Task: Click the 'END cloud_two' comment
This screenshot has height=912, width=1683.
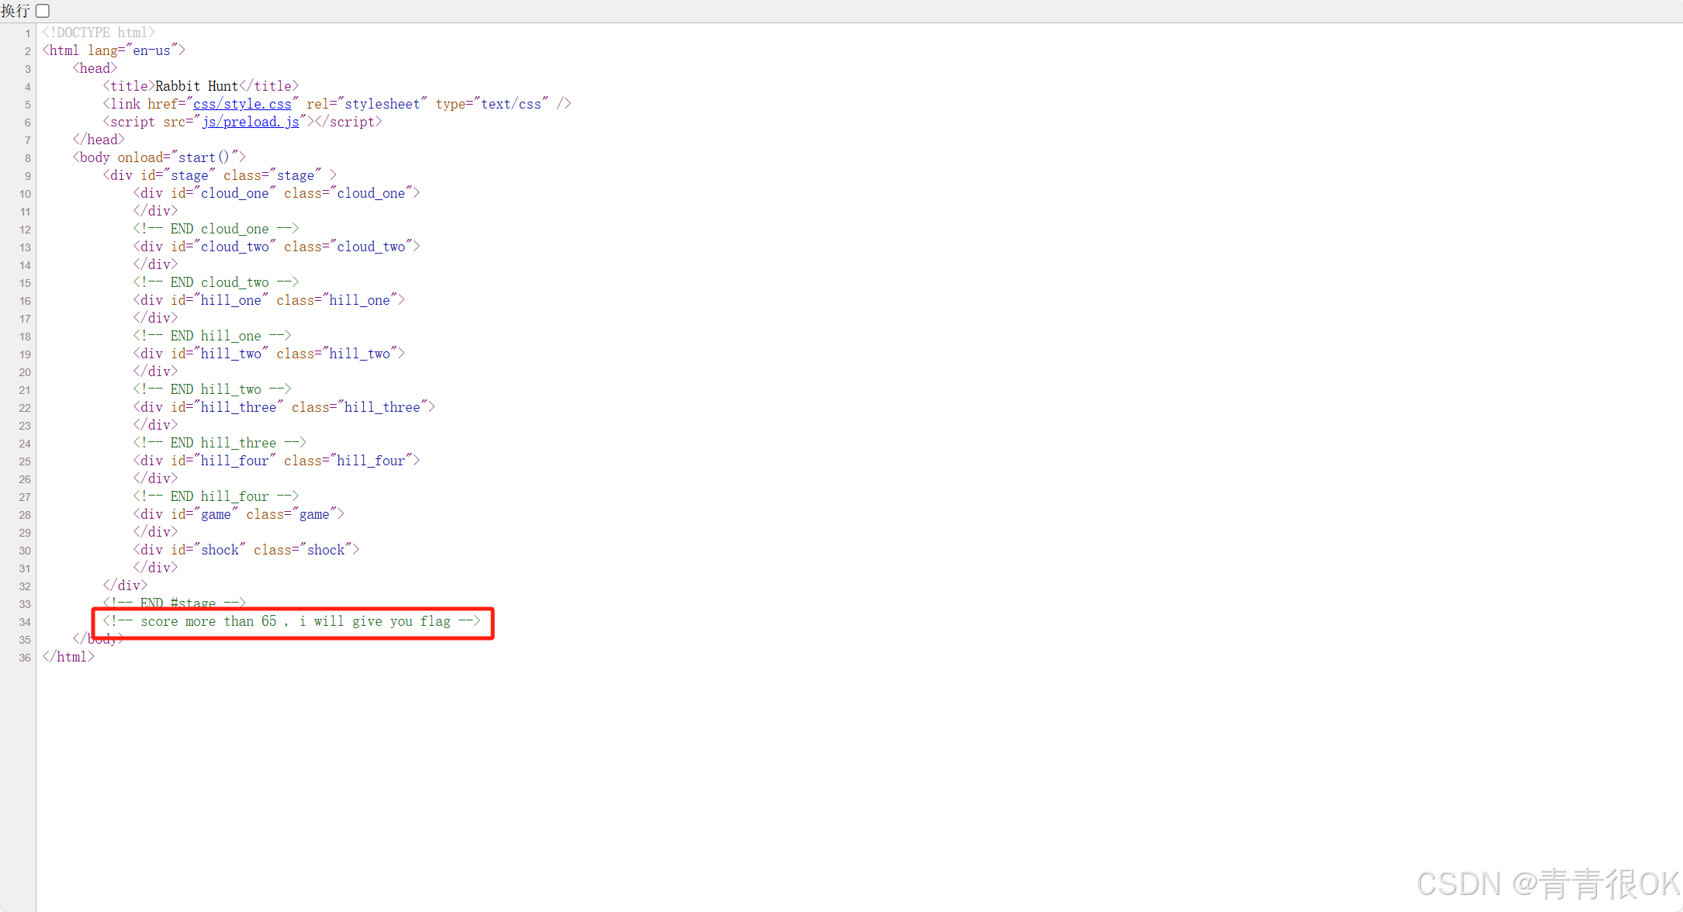Action: pos(216,282)
